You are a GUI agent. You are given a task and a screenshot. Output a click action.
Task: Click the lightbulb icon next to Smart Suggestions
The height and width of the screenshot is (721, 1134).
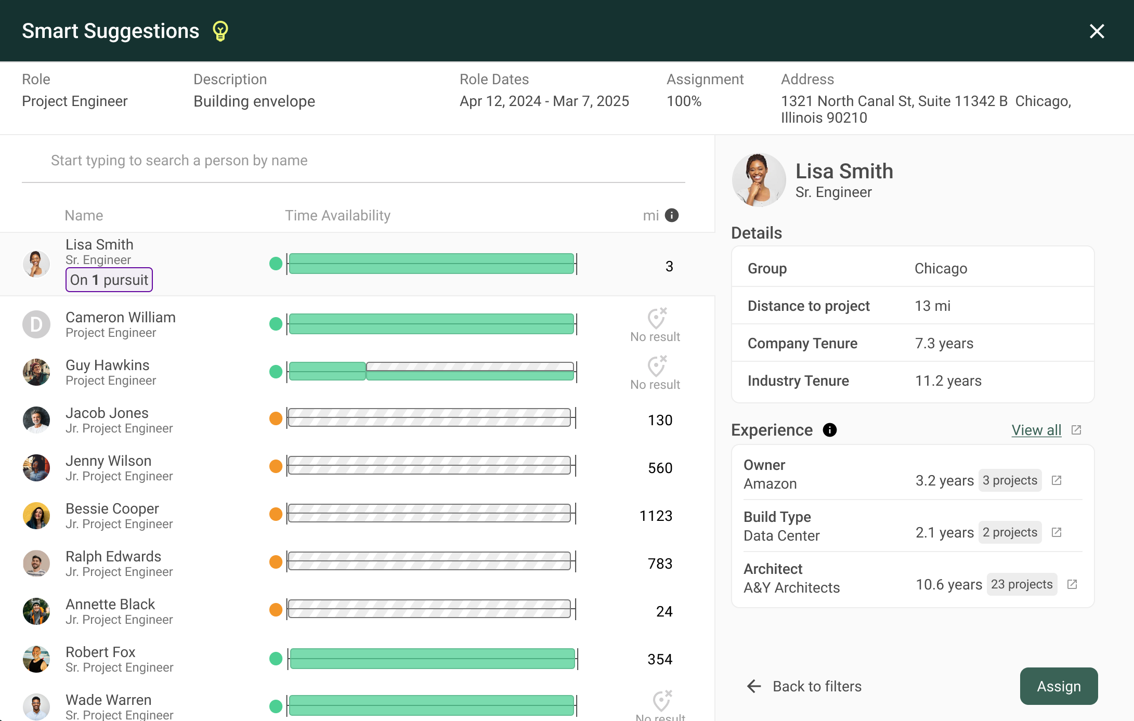pyautogui.click(x=220, y=31)
